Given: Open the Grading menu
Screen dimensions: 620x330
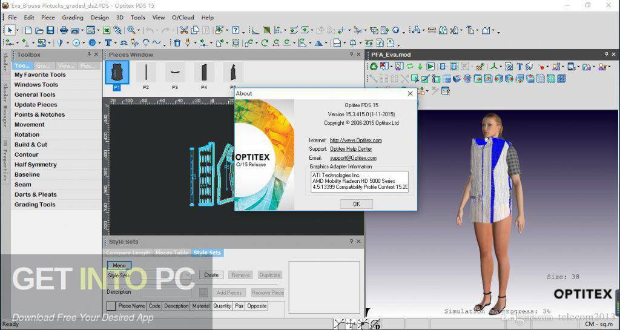Looking at the screenshot, I should [x=73, y=18].
